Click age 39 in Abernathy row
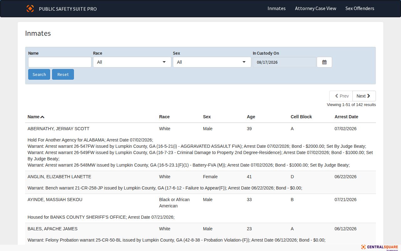This screenshot has height=251, width=401. coord(249,129)
